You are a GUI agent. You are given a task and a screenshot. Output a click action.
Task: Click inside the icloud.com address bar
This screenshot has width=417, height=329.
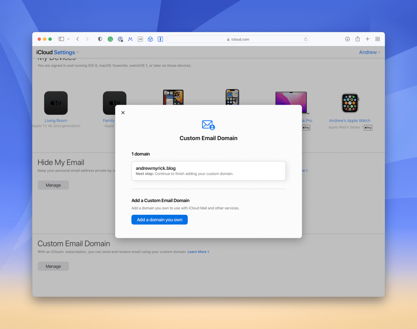(x=238, y=39)
